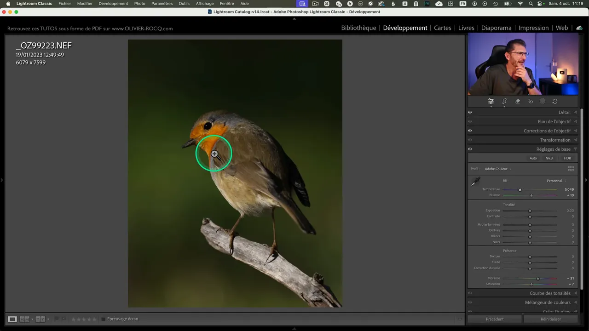Switch to the Bibliothèque module
This screenshot has height=331, width=589.
[358, 28]
